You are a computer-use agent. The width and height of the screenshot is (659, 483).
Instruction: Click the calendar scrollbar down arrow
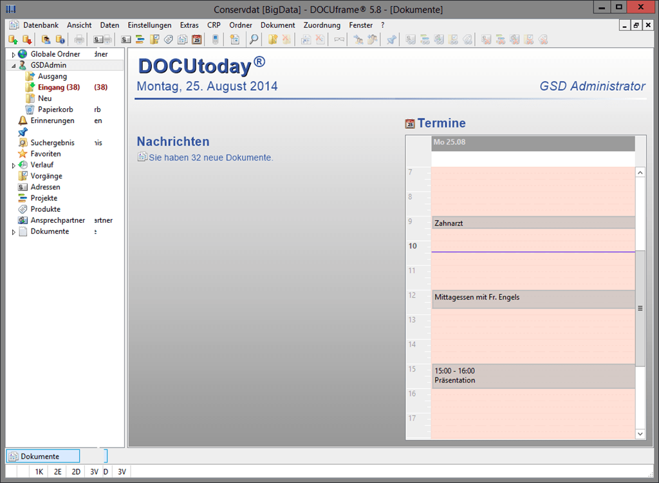point(640,434)
